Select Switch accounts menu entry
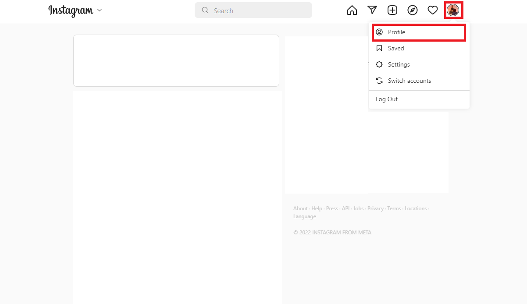The image size is (527, 304). click(419, 81)
